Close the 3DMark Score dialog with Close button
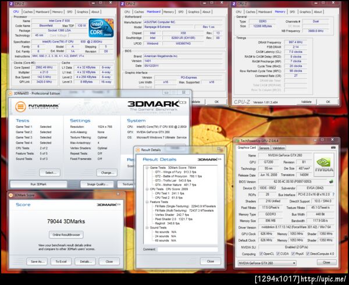 coord(109,262)
